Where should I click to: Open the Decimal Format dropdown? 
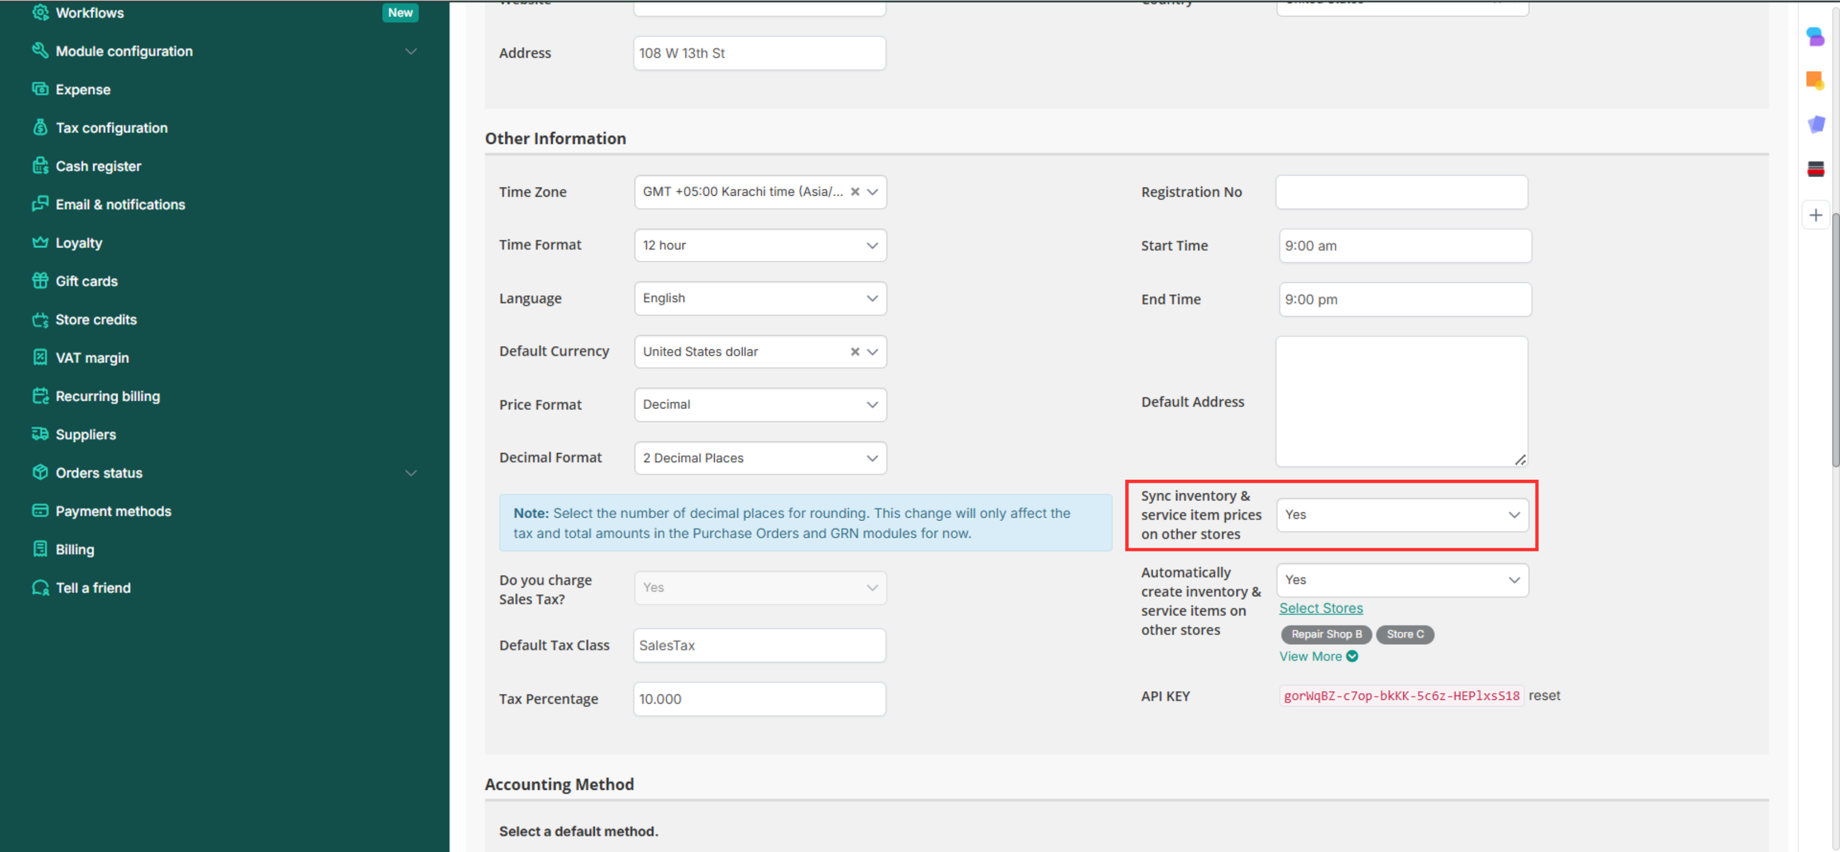[760, 458]
